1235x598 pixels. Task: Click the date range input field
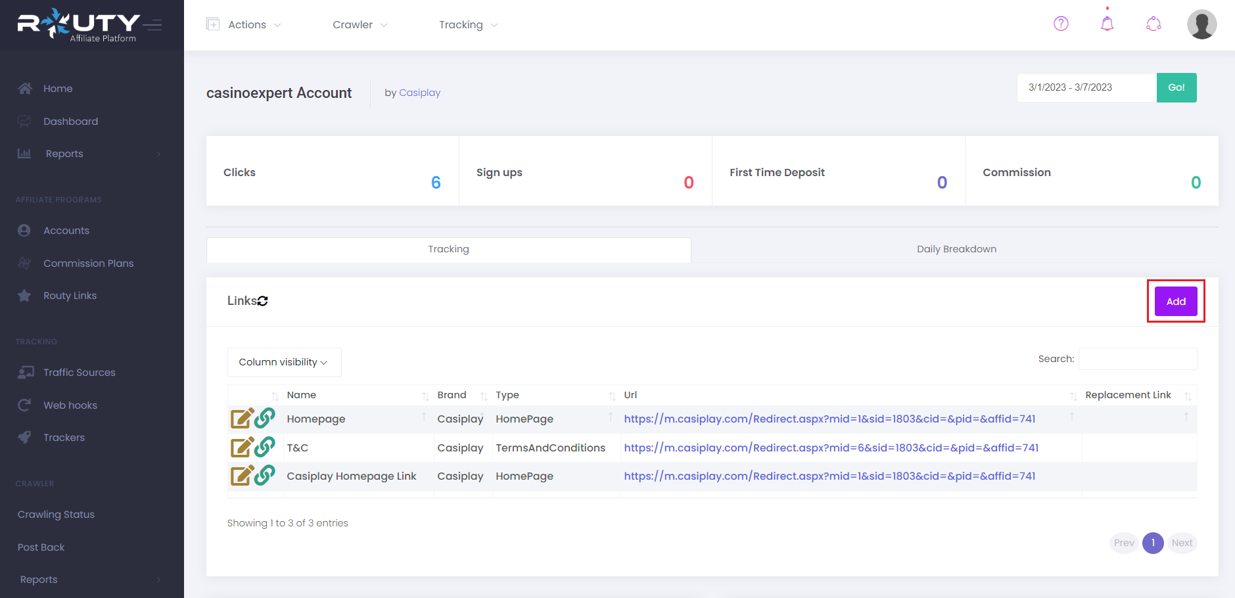pos(1086,87)
